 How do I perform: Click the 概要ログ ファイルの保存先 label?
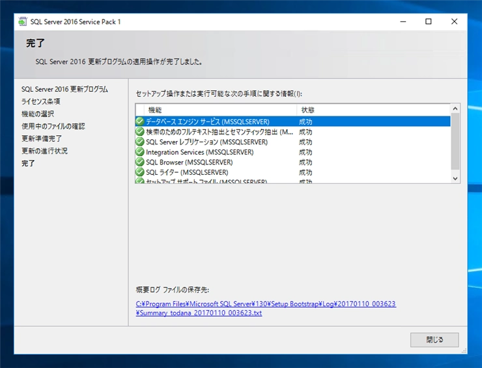point(173,289)
